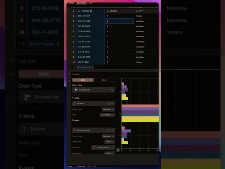The image size is (225, 169).
Task: Remove Product line from Color by
Action: pyautogui.click(x=109, y=148)
